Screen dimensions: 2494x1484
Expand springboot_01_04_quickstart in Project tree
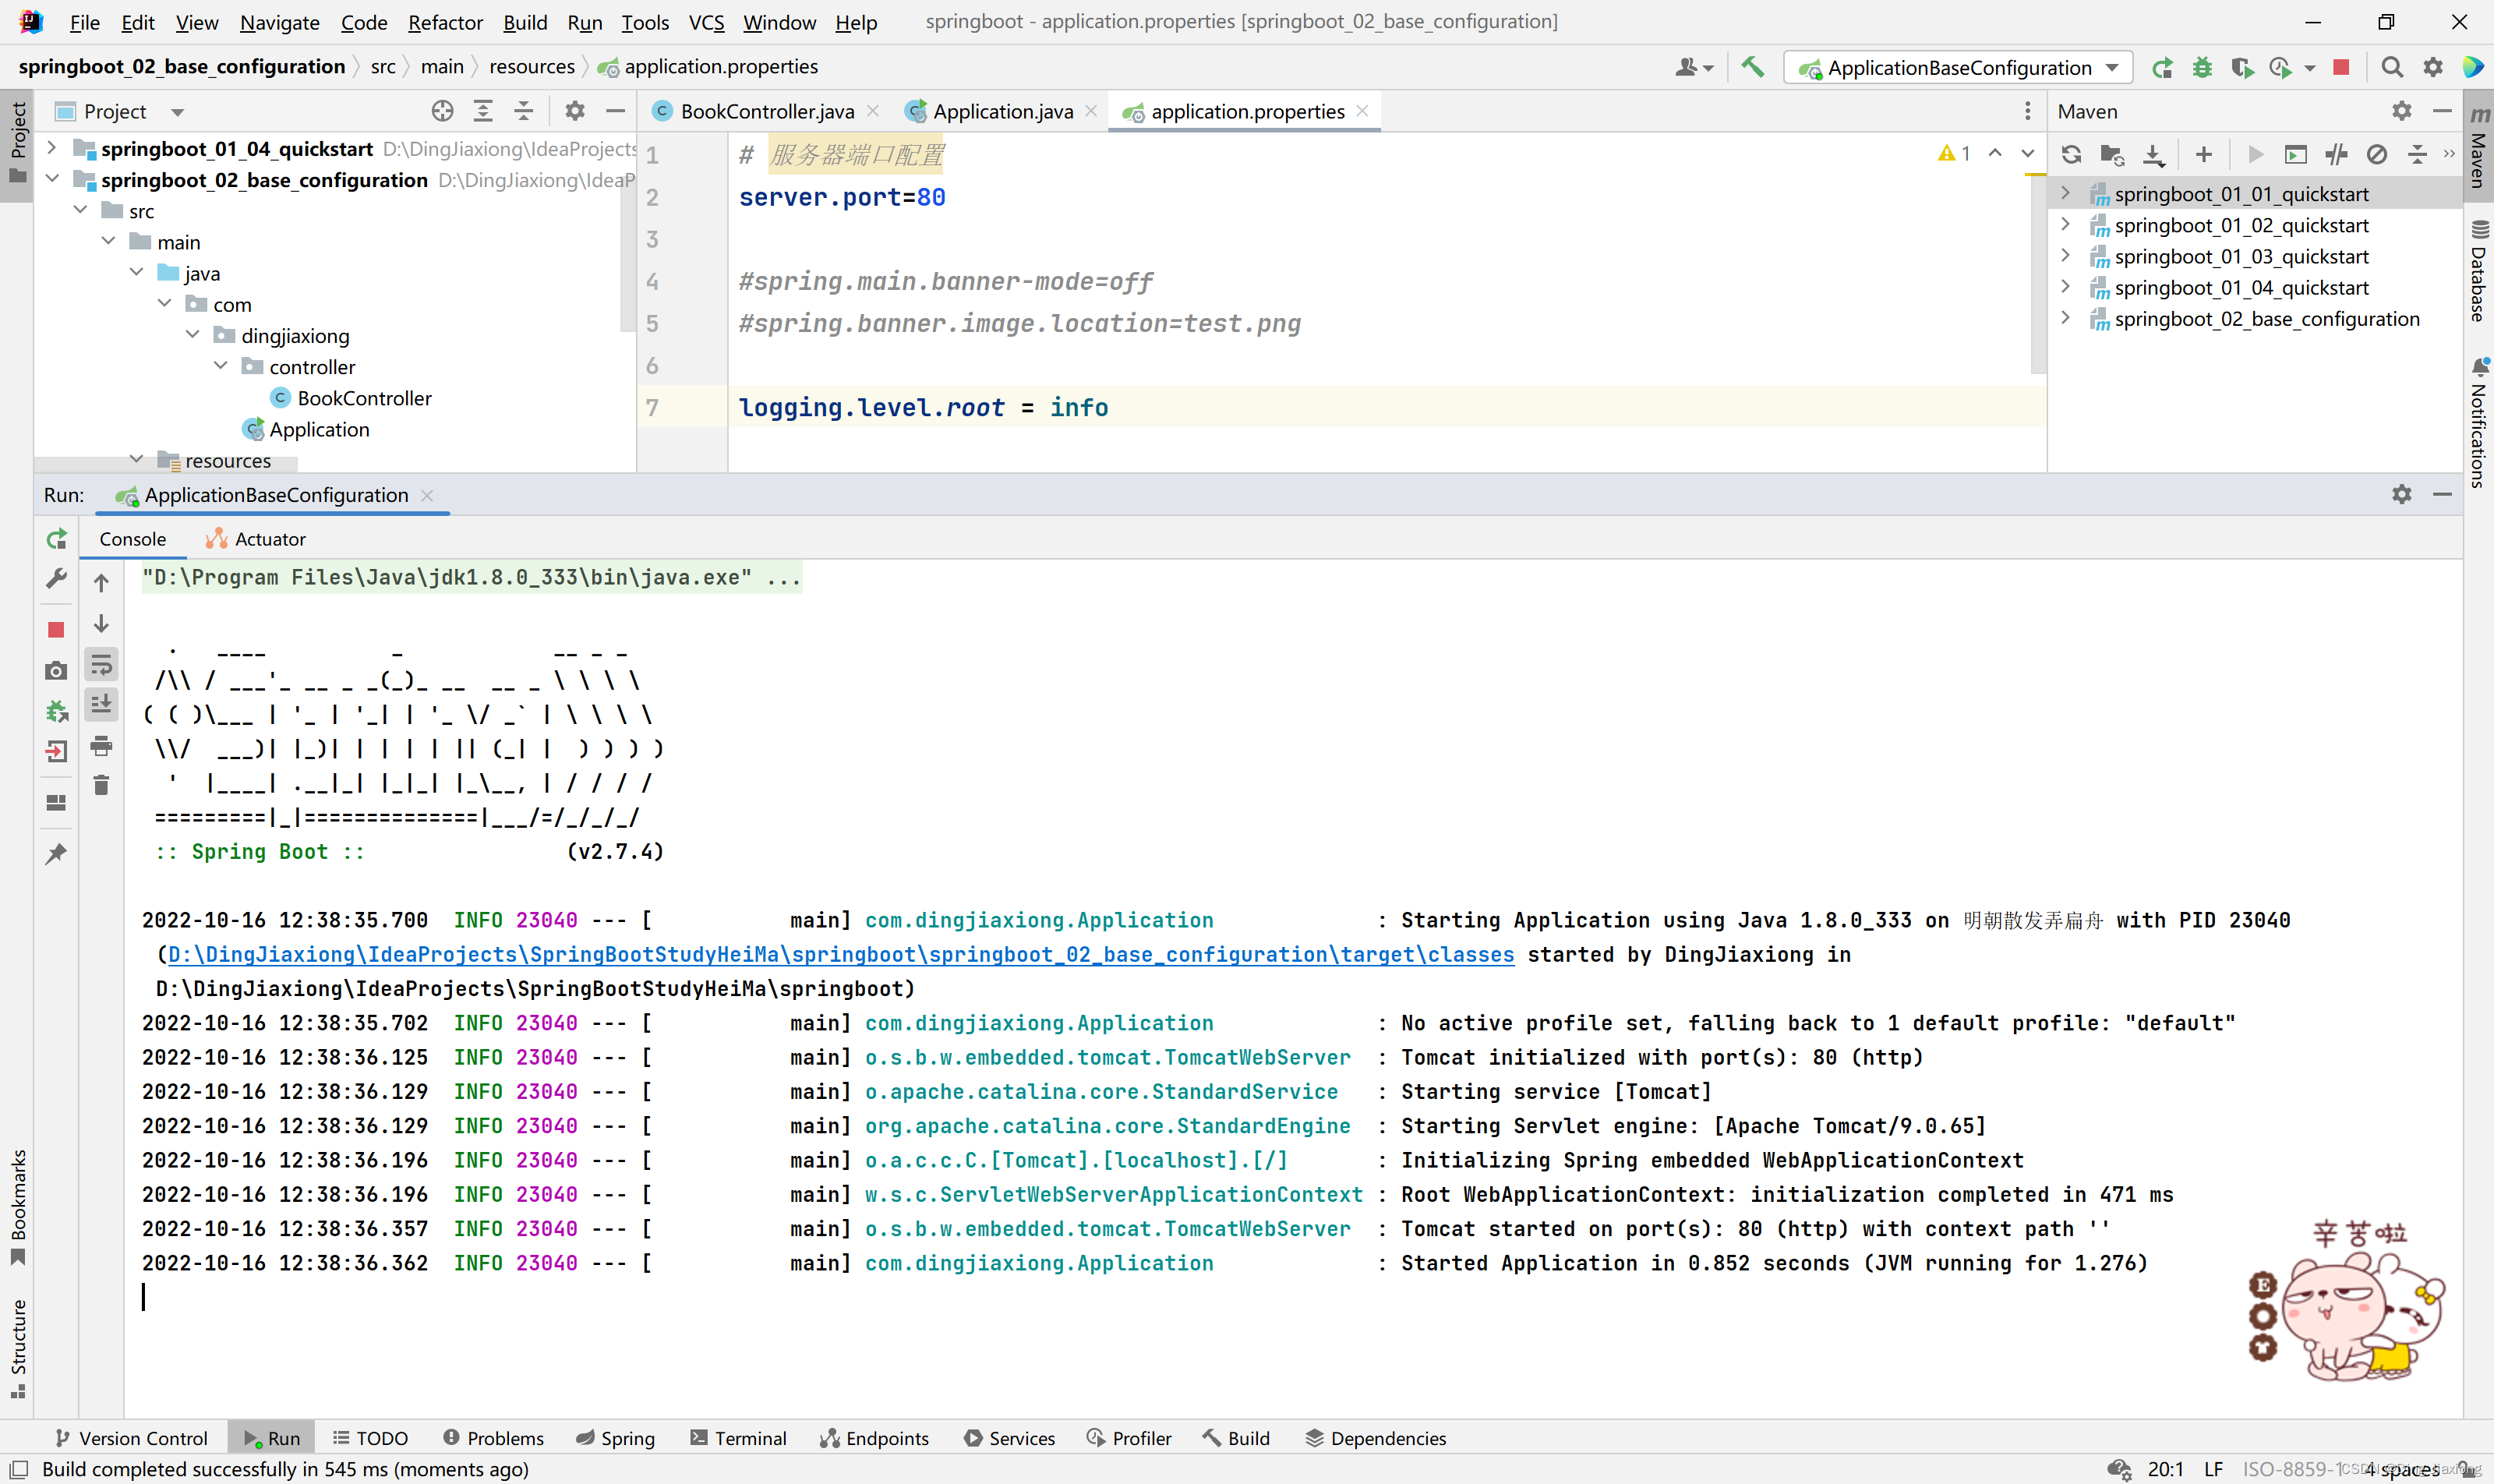(52, 148)
